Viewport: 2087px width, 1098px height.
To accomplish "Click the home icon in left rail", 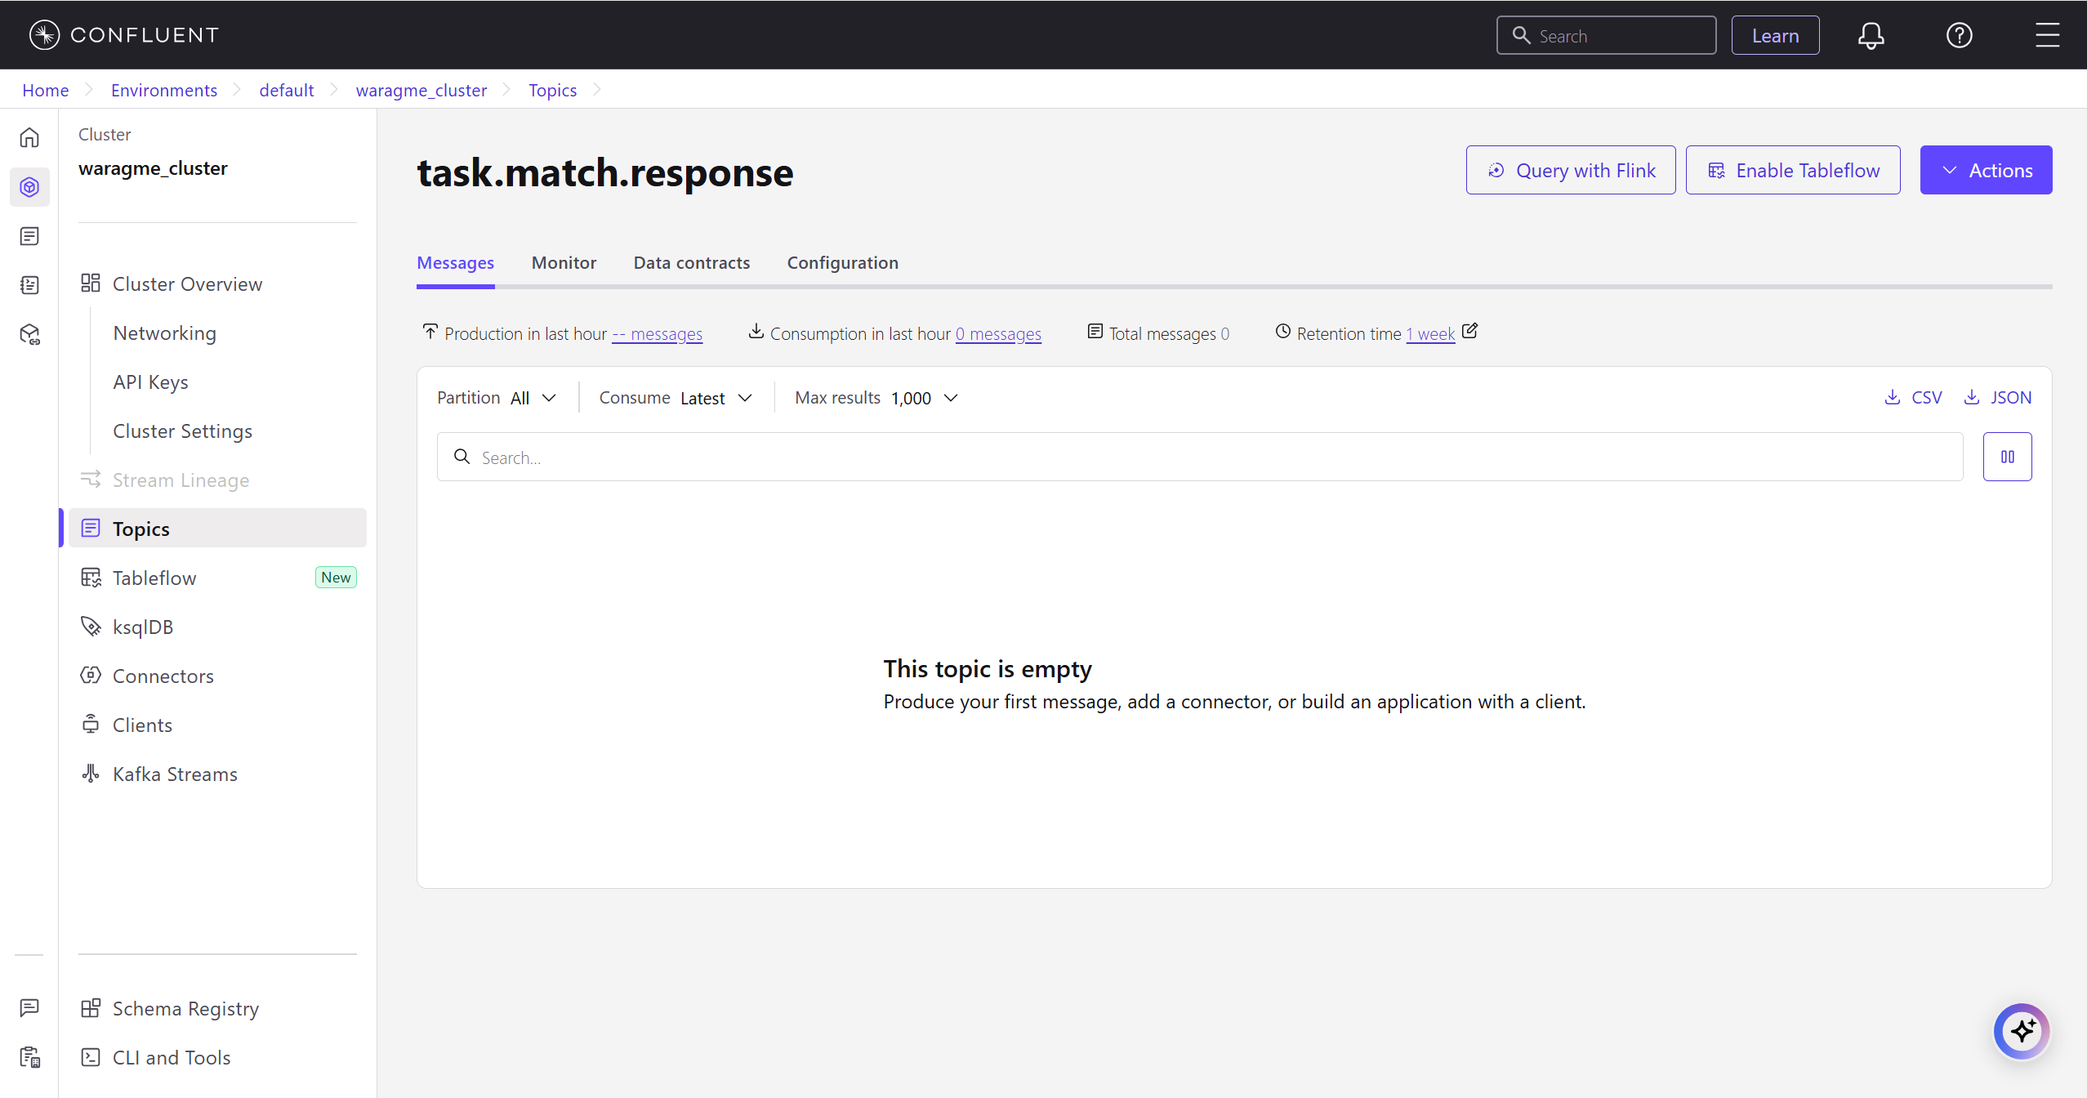I will click(29, 137).
